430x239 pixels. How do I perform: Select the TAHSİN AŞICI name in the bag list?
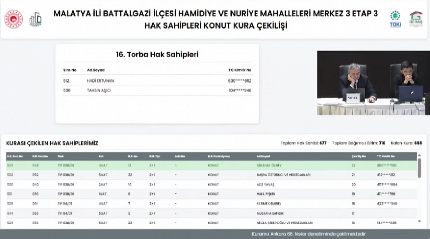point(99,91)
